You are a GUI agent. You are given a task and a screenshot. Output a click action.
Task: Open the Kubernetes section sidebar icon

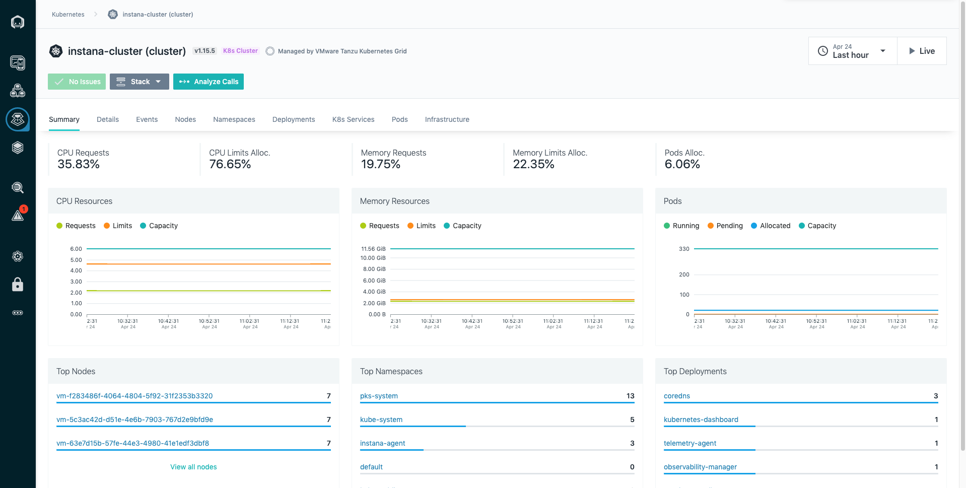tap(18, 119)
